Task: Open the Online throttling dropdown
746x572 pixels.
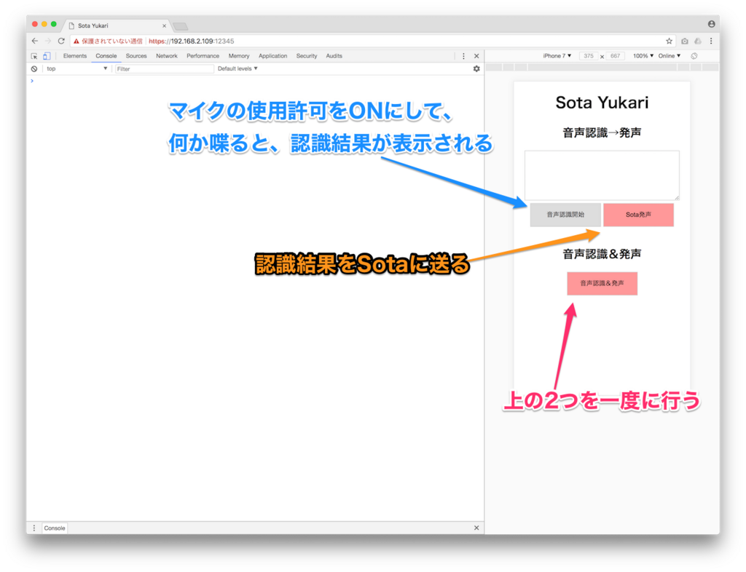Action: click(x=669, y=56)
